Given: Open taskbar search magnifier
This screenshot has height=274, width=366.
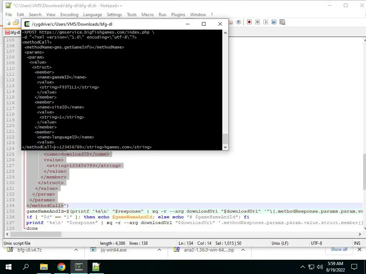Looking at the screenshot, I should [x=26, y=267].
